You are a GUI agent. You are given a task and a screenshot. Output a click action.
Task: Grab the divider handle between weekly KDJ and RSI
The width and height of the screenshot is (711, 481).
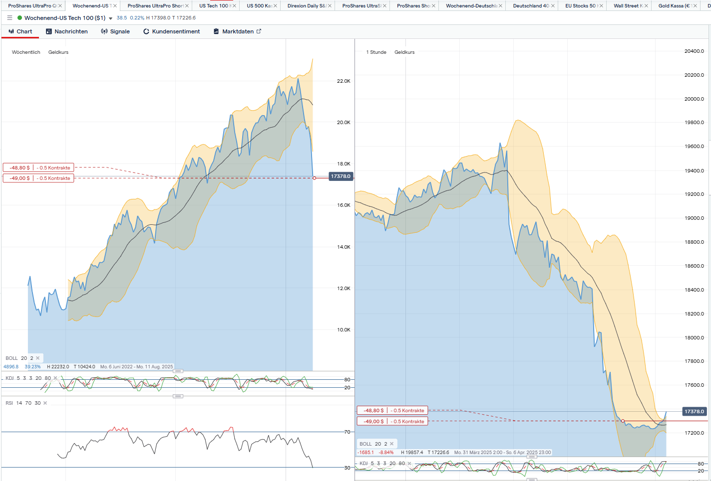178,396
